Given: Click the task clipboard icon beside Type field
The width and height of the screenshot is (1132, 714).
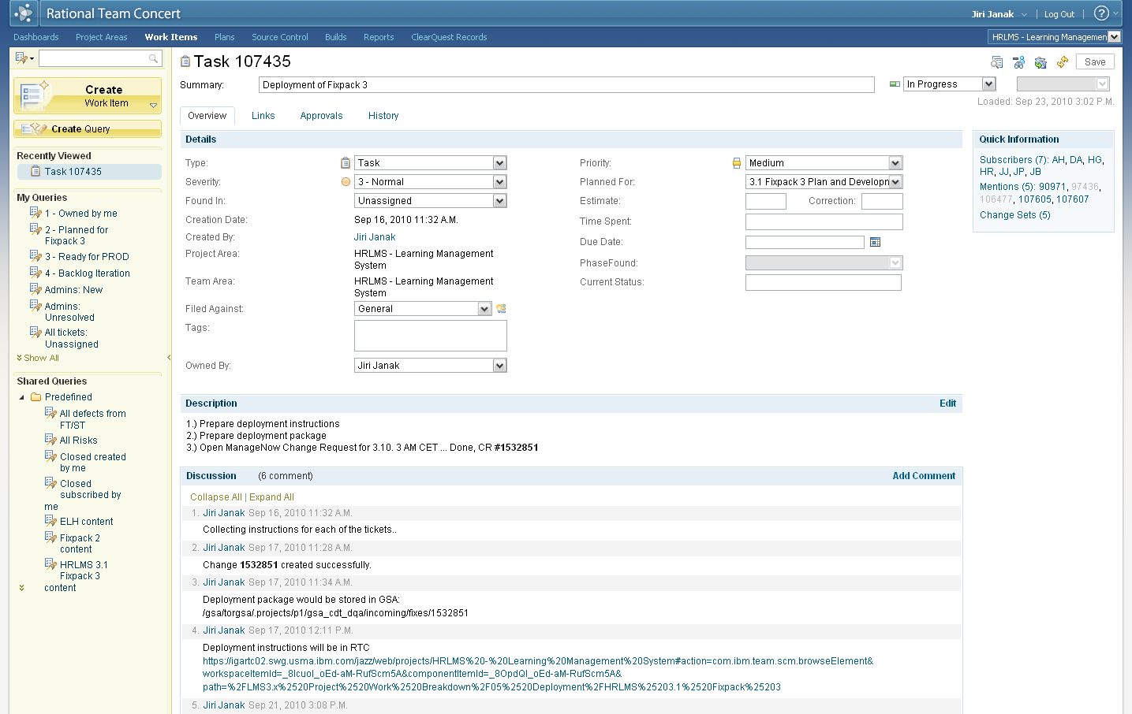Looking at the screenshot, I should click(346, 163).
